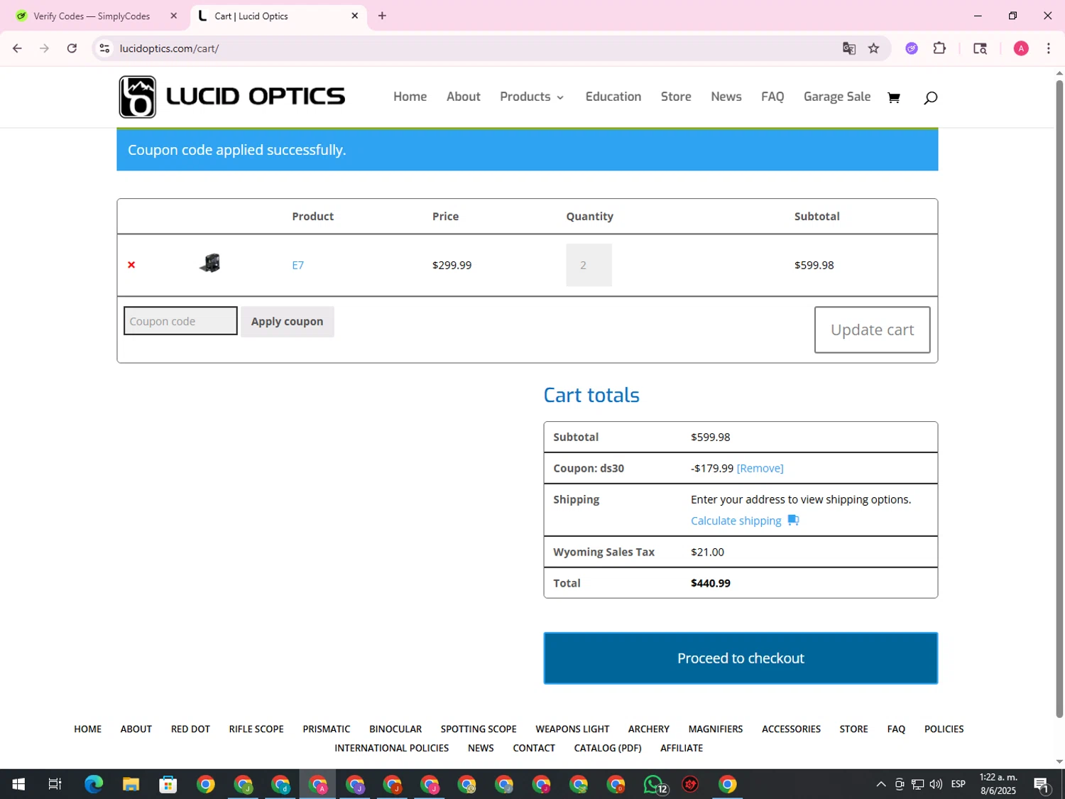The width and height of the screenshot is (1065, 799).
Task: Open the RED DOT footer link
Action: click(190, 729)
